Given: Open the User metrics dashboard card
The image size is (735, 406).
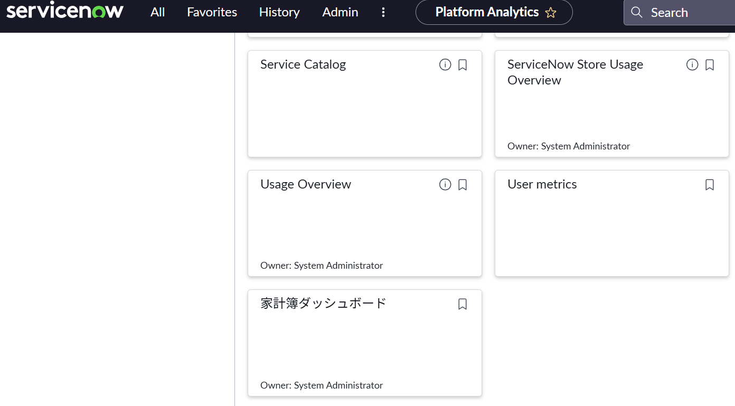Looking at the screenshot, I should [x=542, y=184].
